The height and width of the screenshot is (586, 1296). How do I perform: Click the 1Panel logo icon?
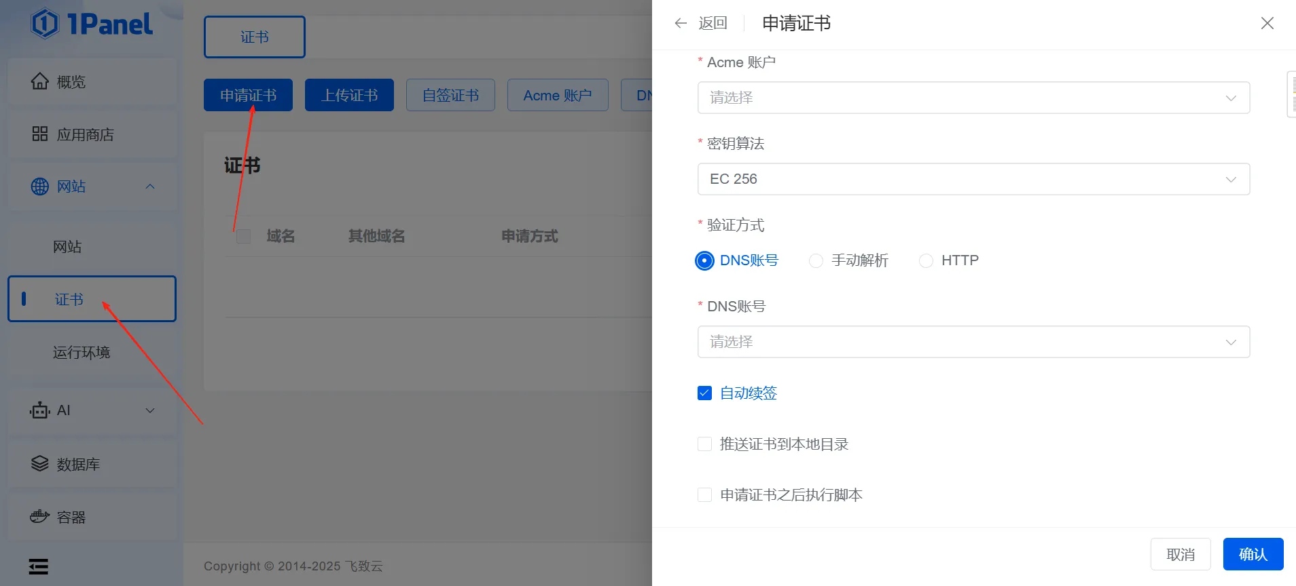[45, 24]
